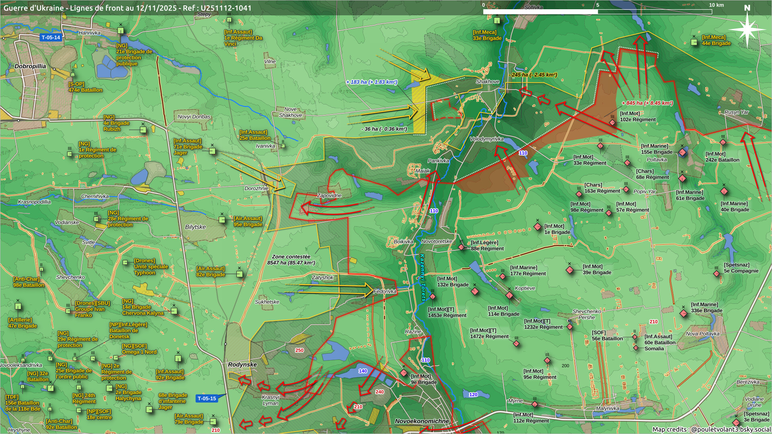Select the 33e Brigade unit marker square
This screenshot has height=434, width=772.
497,20
